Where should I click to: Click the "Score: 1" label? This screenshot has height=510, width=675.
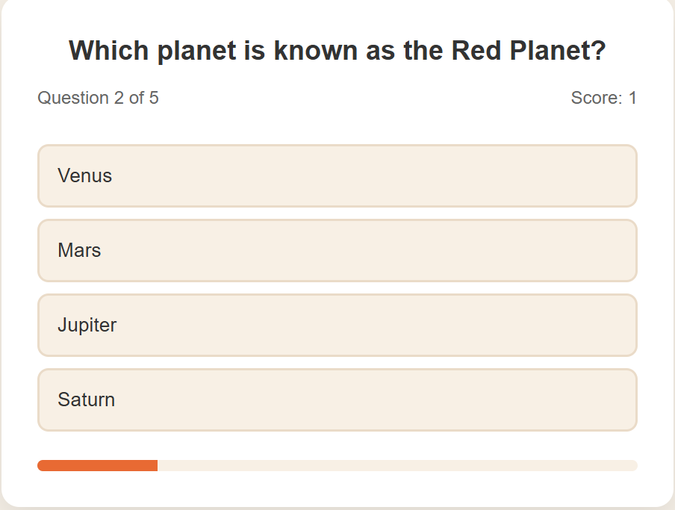click(x=603, y=98)
